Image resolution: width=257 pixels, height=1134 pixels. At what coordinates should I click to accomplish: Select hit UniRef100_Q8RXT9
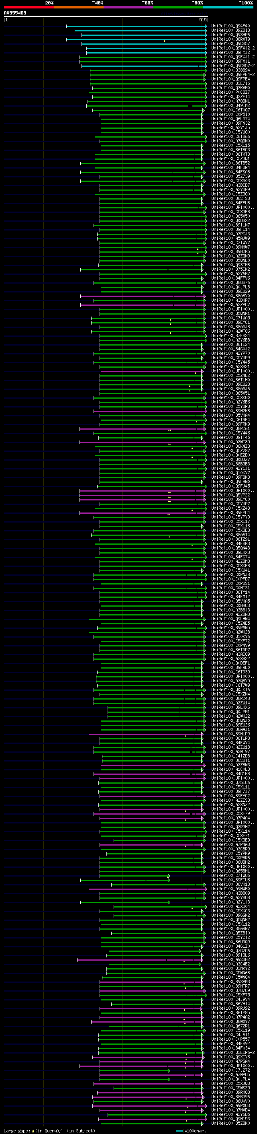click(230, 39)
